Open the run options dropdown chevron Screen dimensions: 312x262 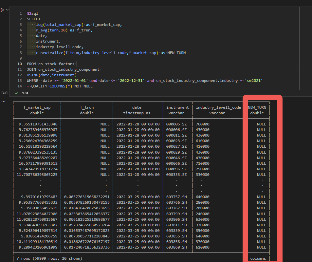(x=7, y=10)
